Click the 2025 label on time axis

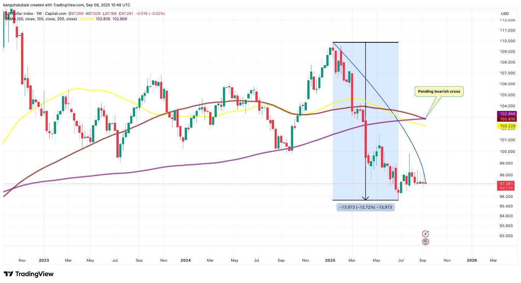(x=330, y=260)
